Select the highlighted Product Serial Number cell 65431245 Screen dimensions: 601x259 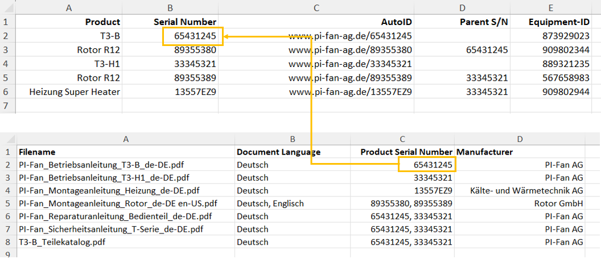427,165
